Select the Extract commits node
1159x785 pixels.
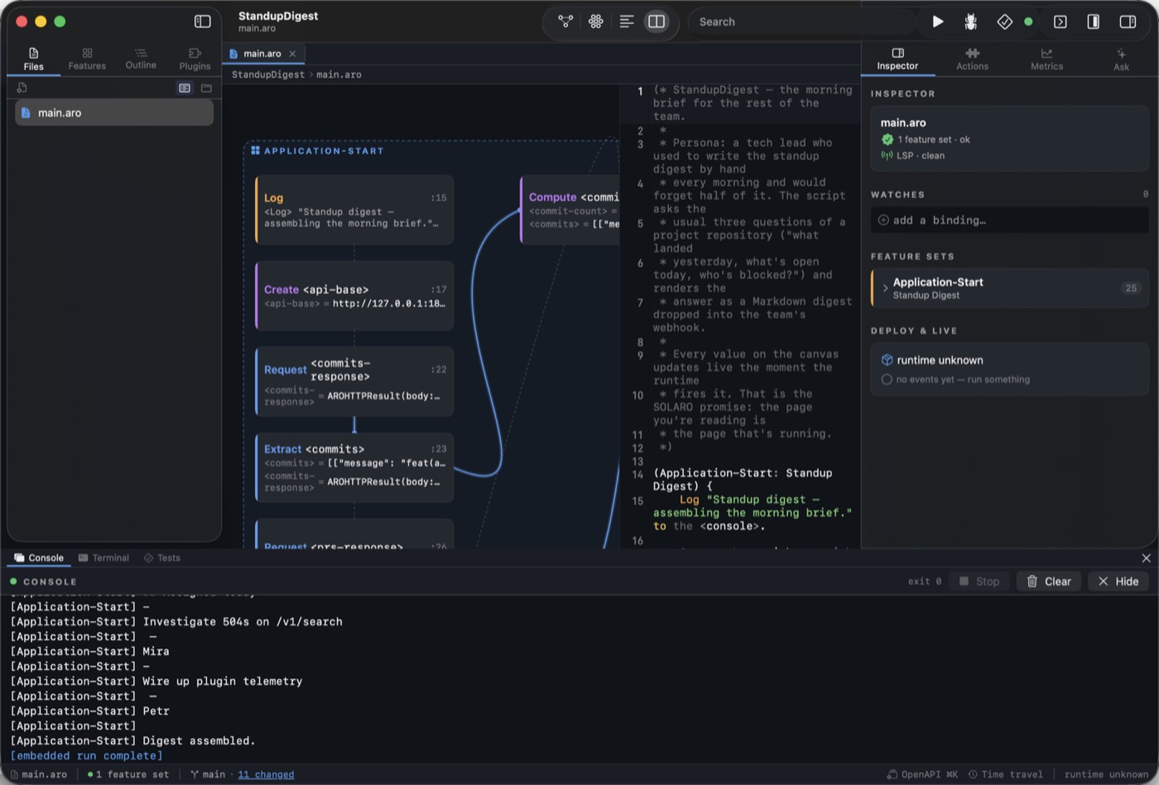point(354,467)
